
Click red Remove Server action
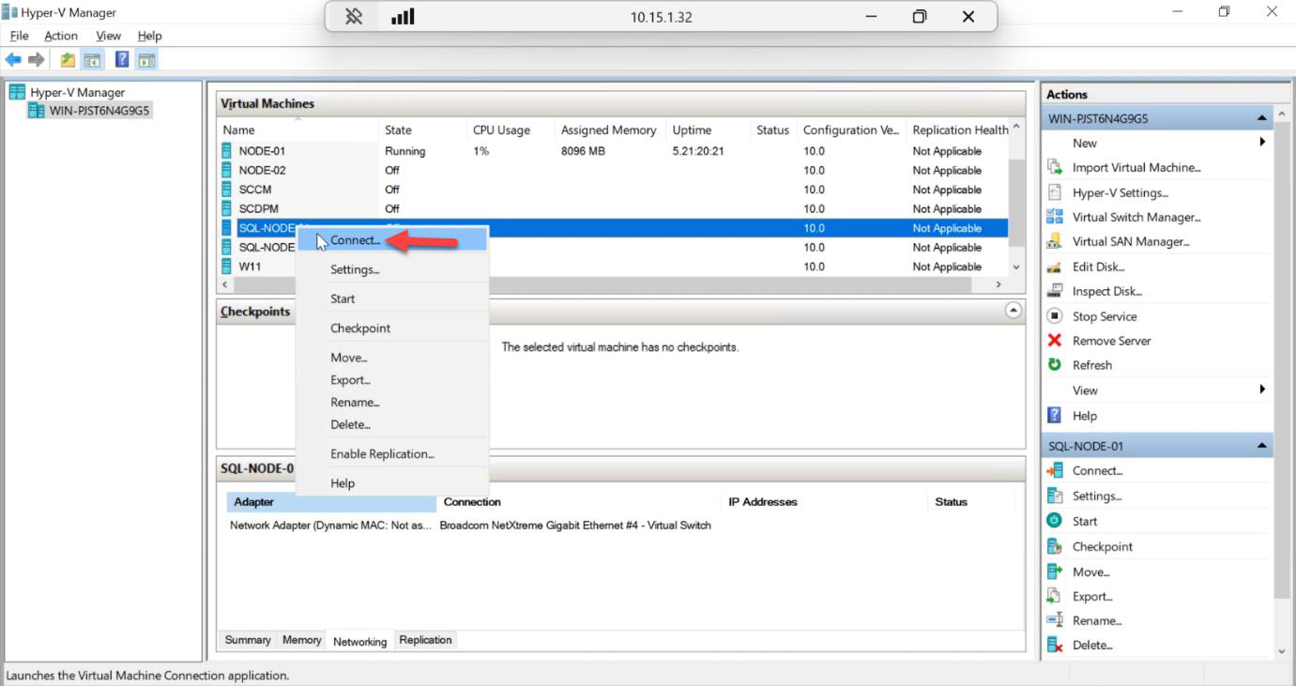[1111, 341]
